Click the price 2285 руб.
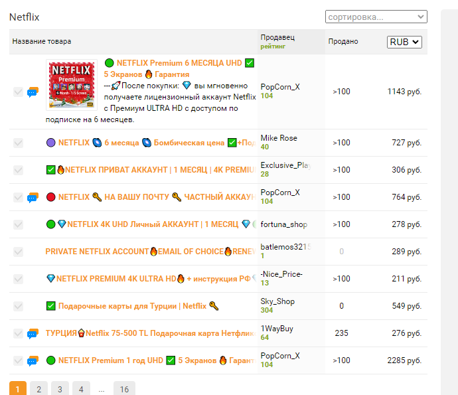The image size is (458, 395). (x=404, y=360)
